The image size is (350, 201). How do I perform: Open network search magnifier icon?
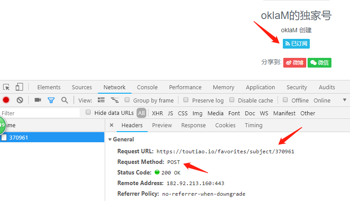point(65,100)
